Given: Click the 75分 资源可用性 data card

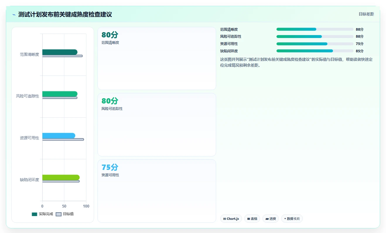Looking at the screenshot, I should [x=157, y=191].
